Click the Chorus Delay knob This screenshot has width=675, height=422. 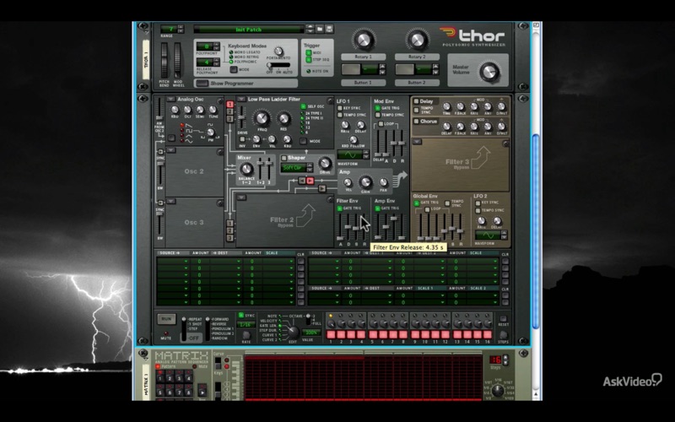pyautogui.click(x=447, y=127)
